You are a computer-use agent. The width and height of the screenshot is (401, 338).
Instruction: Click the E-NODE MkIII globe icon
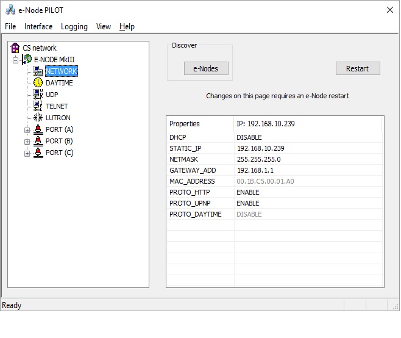[27, 59]
